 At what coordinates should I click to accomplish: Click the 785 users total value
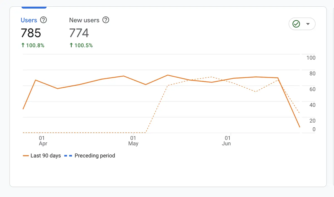[31, 33]
